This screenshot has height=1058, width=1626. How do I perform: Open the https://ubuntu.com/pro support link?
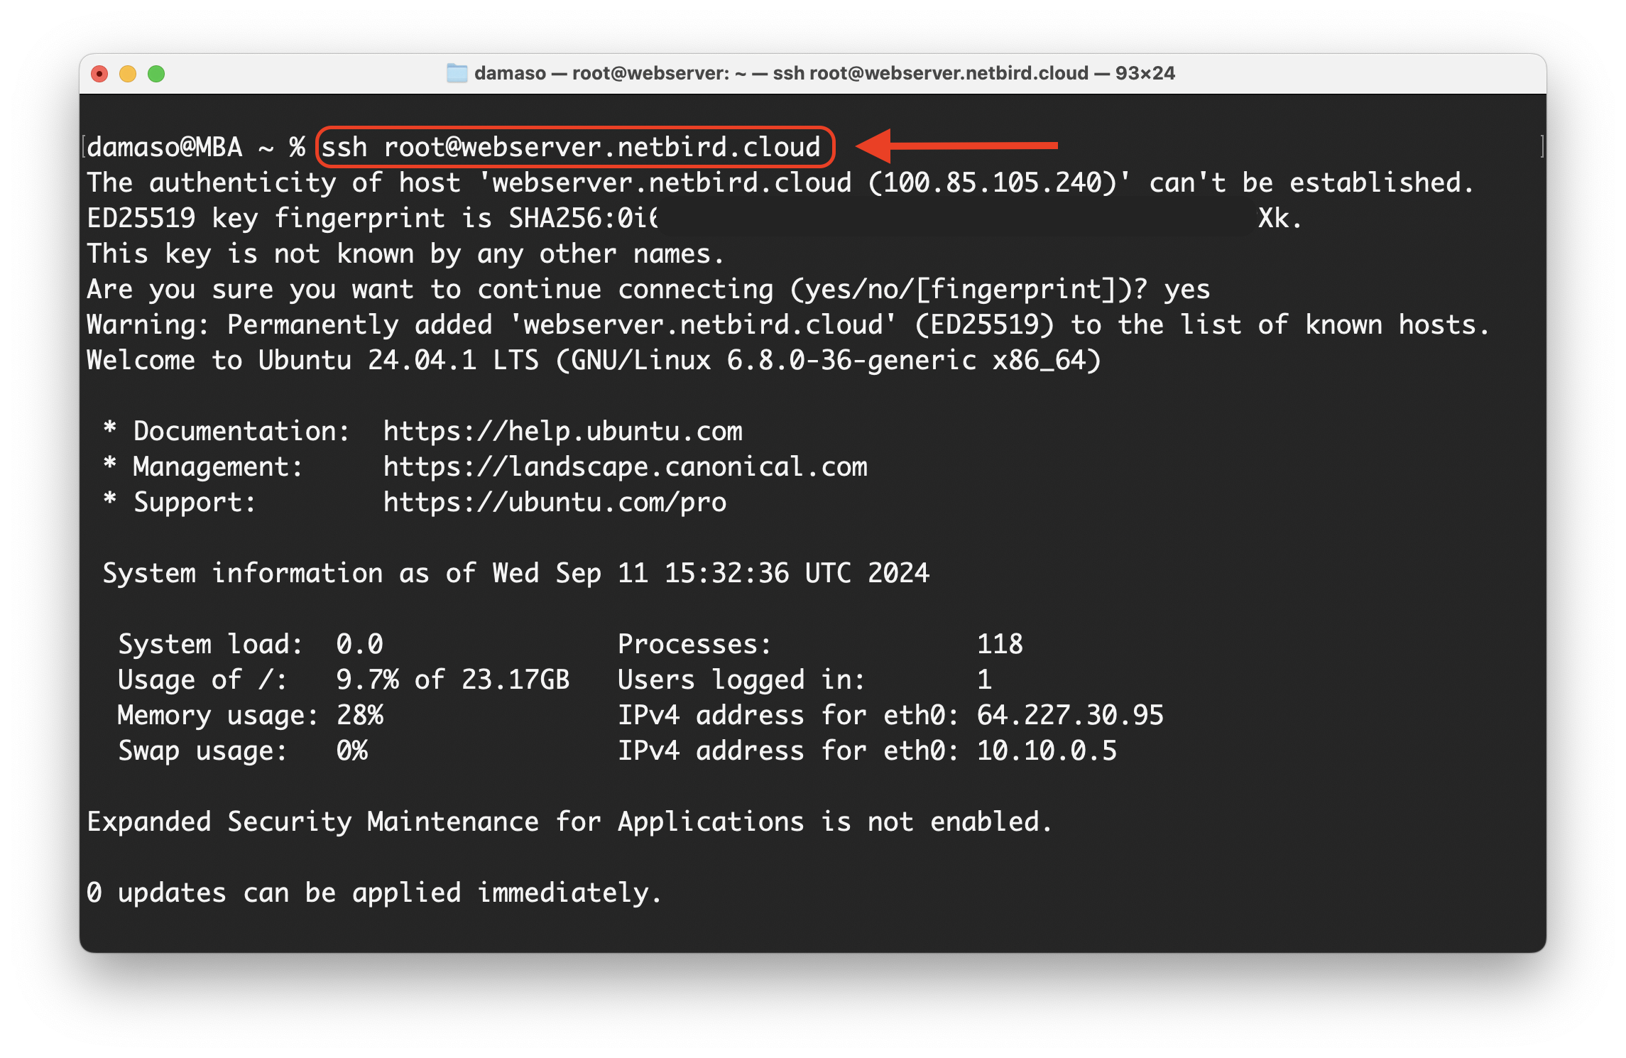point(554,502)
